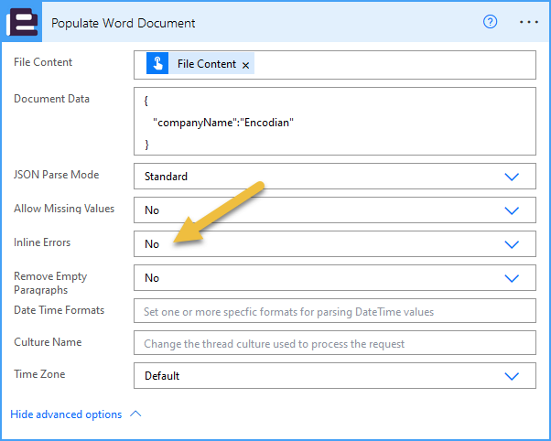This screenshot has width=551, height=441.
Task: Open the three-dot more options menu
Action: click(x=529, y=22)
